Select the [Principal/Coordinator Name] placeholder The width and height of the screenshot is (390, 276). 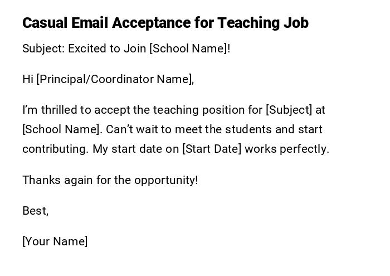[114, 79]
